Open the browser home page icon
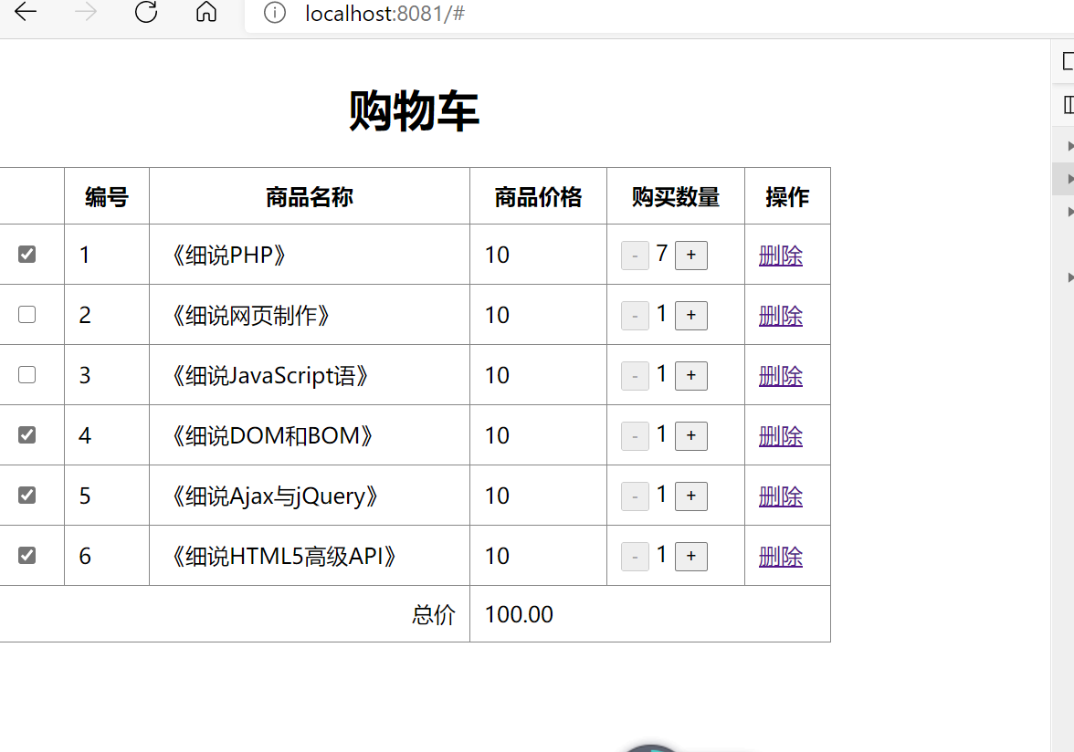The width and height of the screenshot is (1074, 752). coord(205,14)
